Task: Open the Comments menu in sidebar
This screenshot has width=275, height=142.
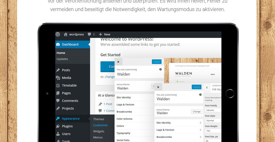Action: (70, 101)
